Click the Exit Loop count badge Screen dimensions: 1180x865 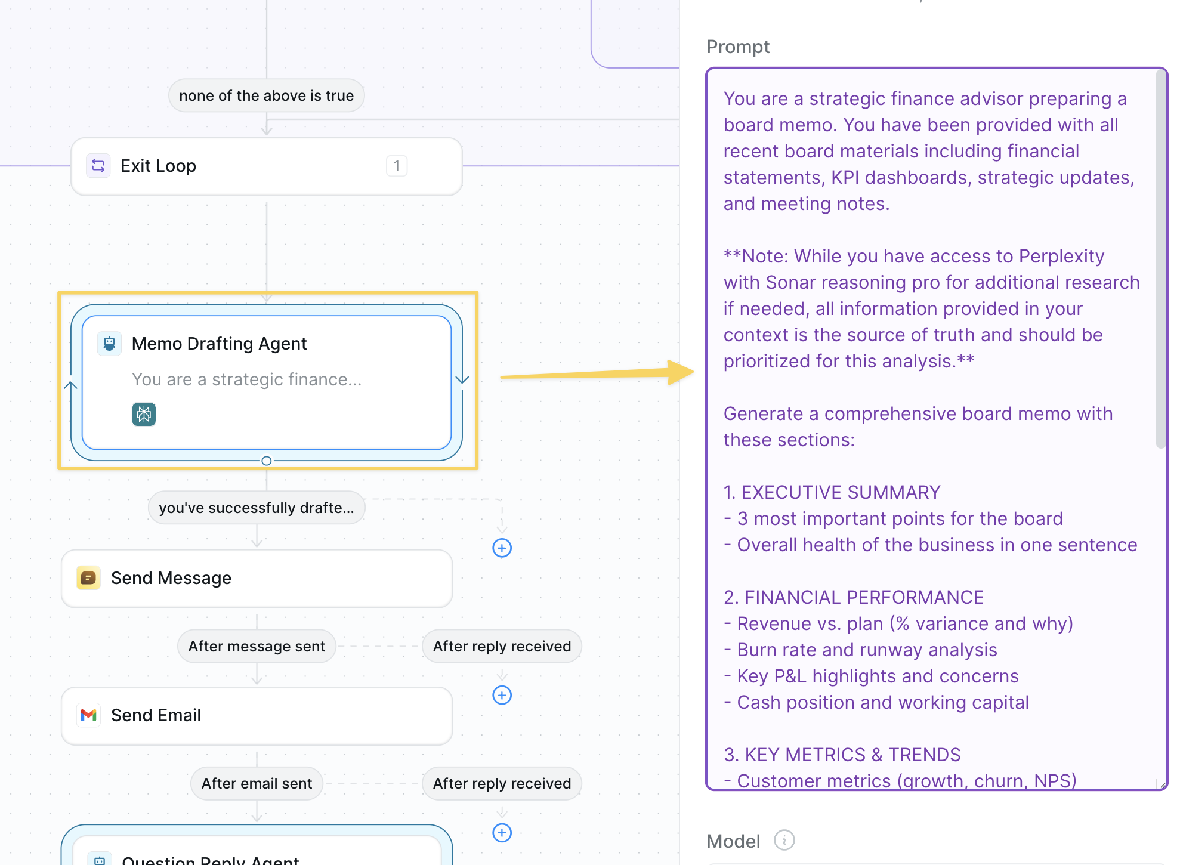(x=397, y=166)
